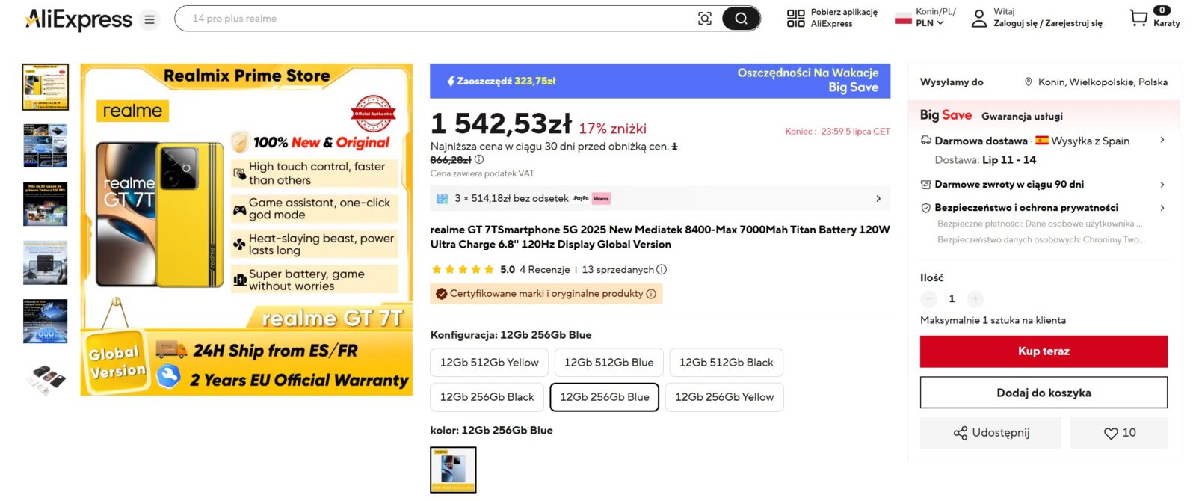Select the blue phone color swatch
Viewport: 1196px width, 501px height.
(453, 470)
